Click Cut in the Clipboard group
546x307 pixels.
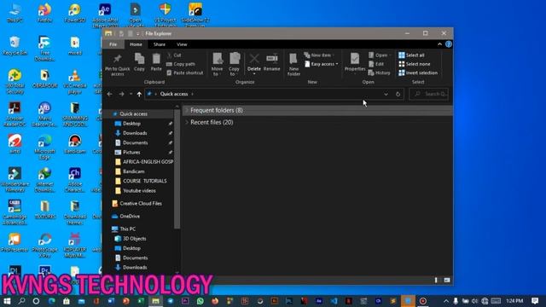pyautogui.click(x=174, y=55)
